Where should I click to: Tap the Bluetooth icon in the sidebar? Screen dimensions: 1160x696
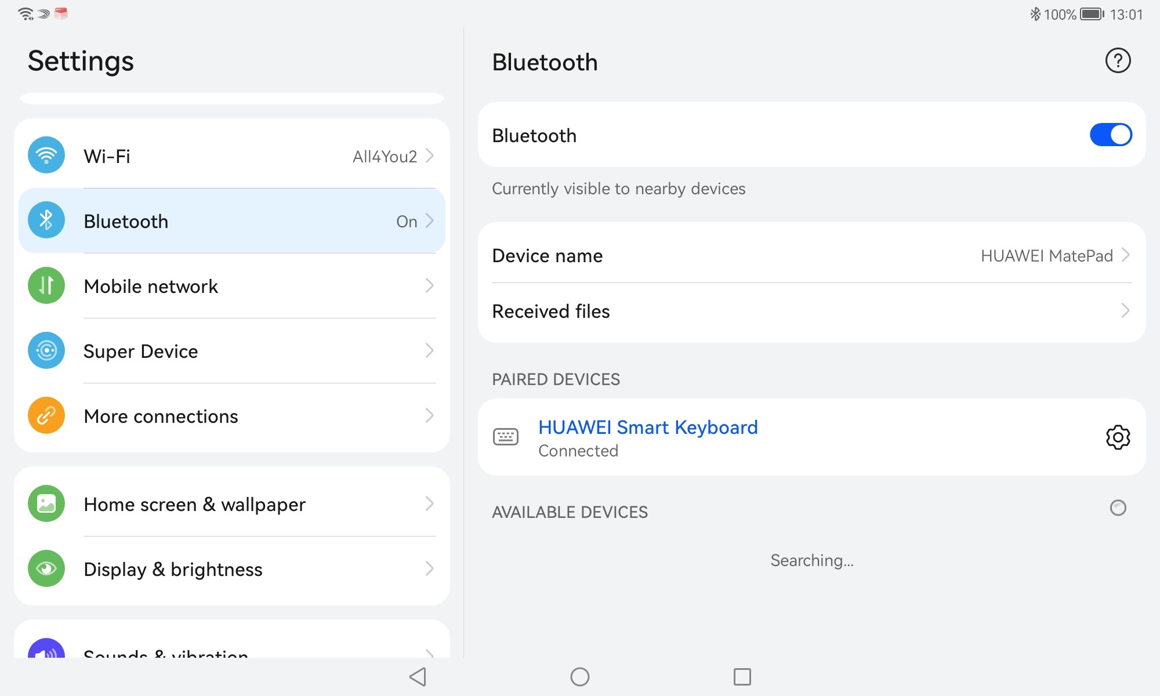coord(46,220)
